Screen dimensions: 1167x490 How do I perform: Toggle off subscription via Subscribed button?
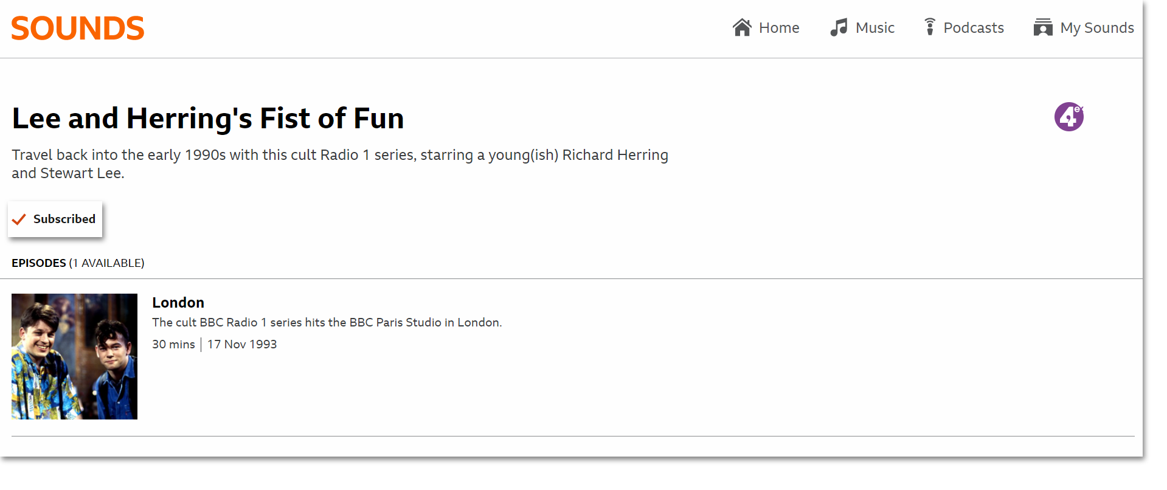point(55,219)
